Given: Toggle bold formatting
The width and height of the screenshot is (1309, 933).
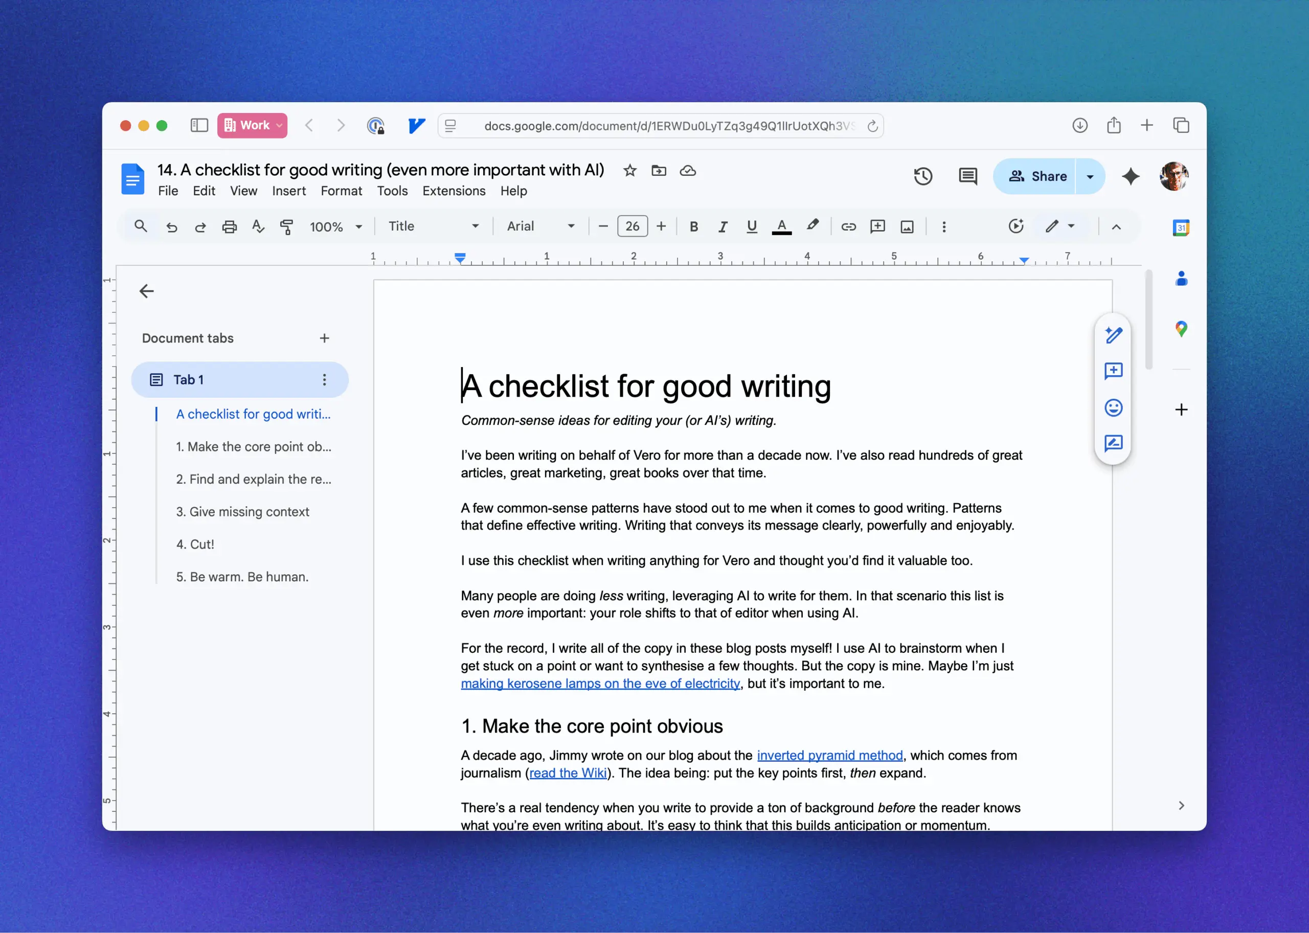Looking at the screenshot, I should pyautogui.click(x=693, y=226).
